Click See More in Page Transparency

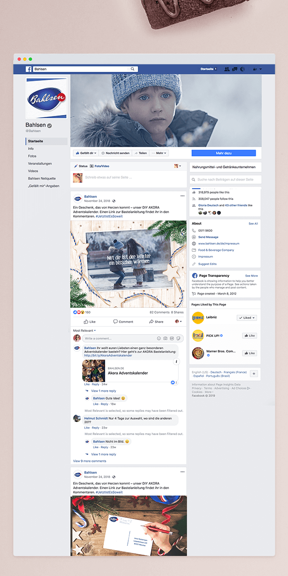point(252,275)
